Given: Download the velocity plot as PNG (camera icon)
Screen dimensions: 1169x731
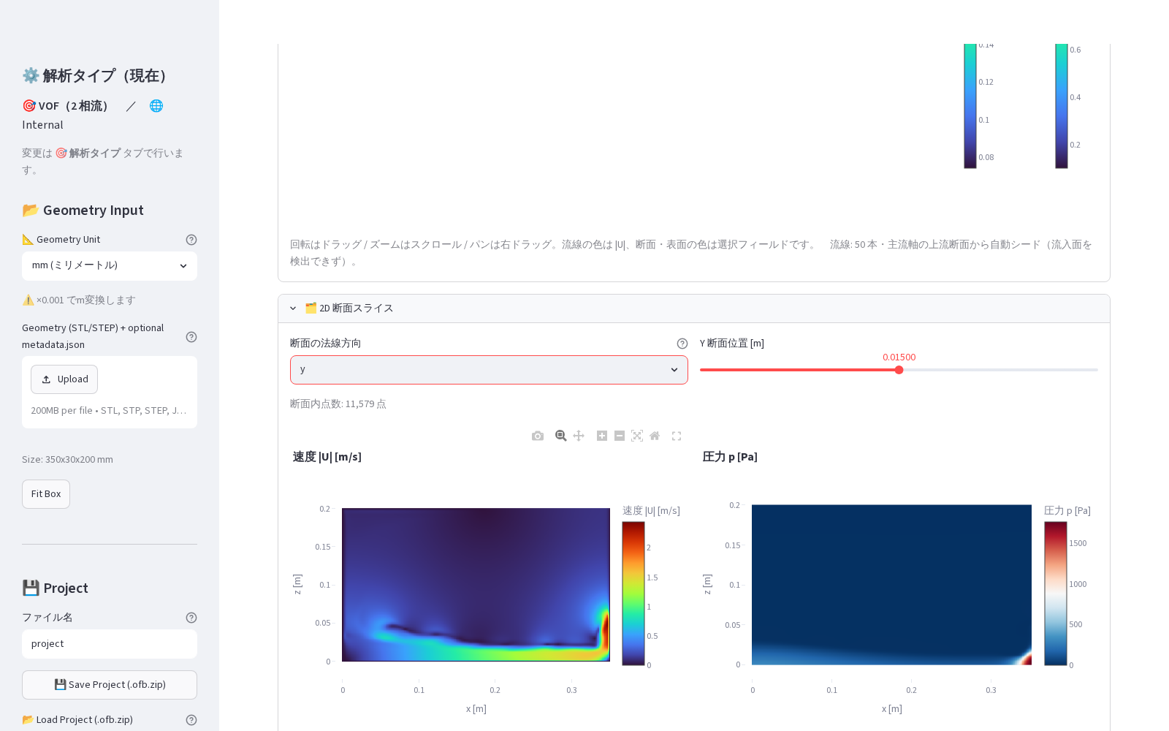Looking at the screenshot, I should coord(538,436).
